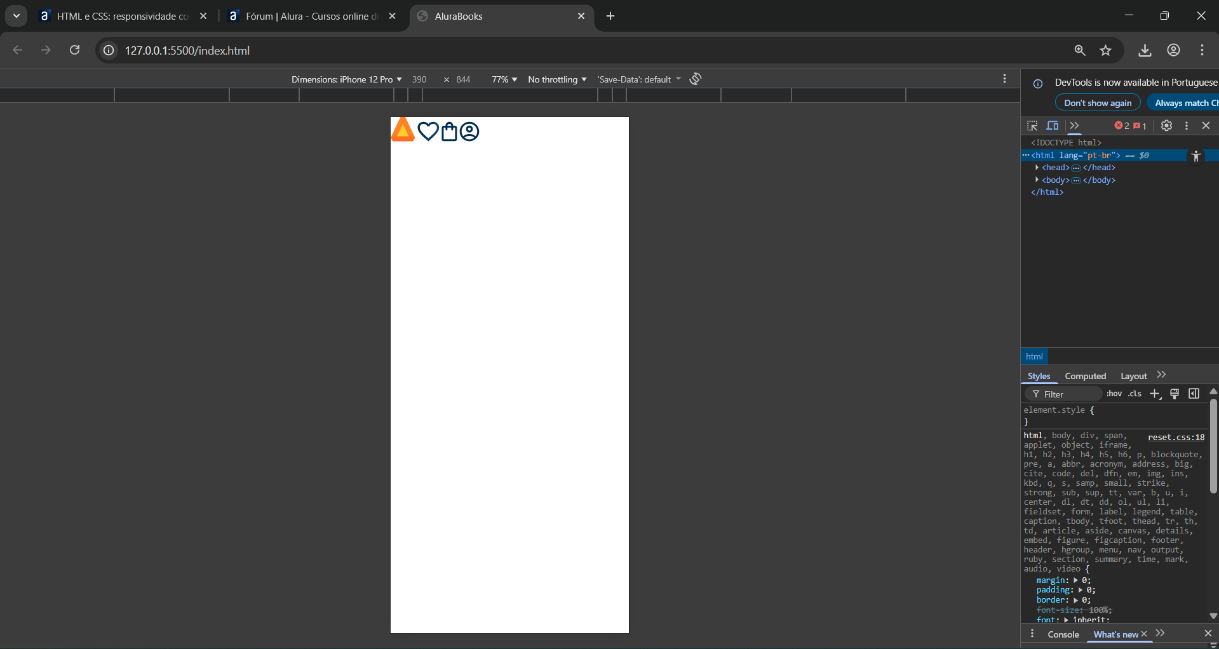
Task: Click the styles pane scrollbar thumb
Action: 1213,446
